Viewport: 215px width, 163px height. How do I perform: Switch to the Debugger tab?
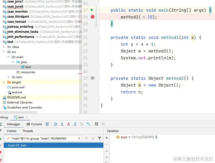[x=14, y=124]
